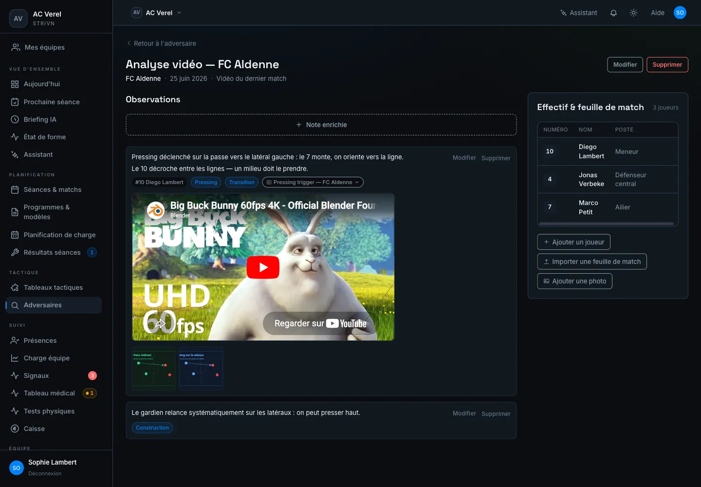Click the Diego Lambert row in squad table
The image size is (701, 487).
pos(608,151)
